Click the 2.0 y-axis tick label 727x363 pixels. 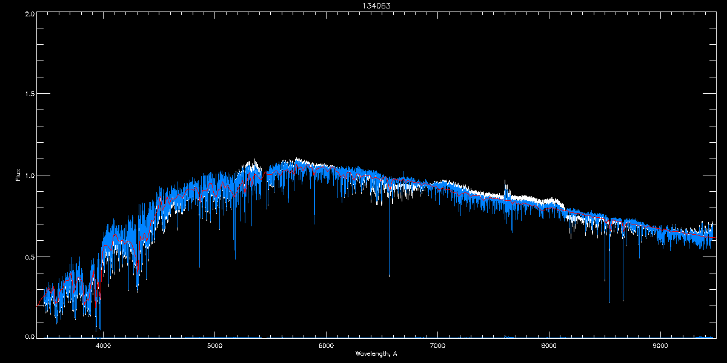[28, 13]
